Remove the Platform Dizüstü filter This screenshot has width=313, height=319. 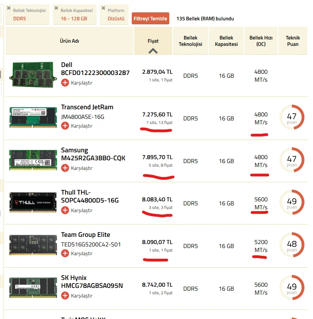(x=103, y=8)
